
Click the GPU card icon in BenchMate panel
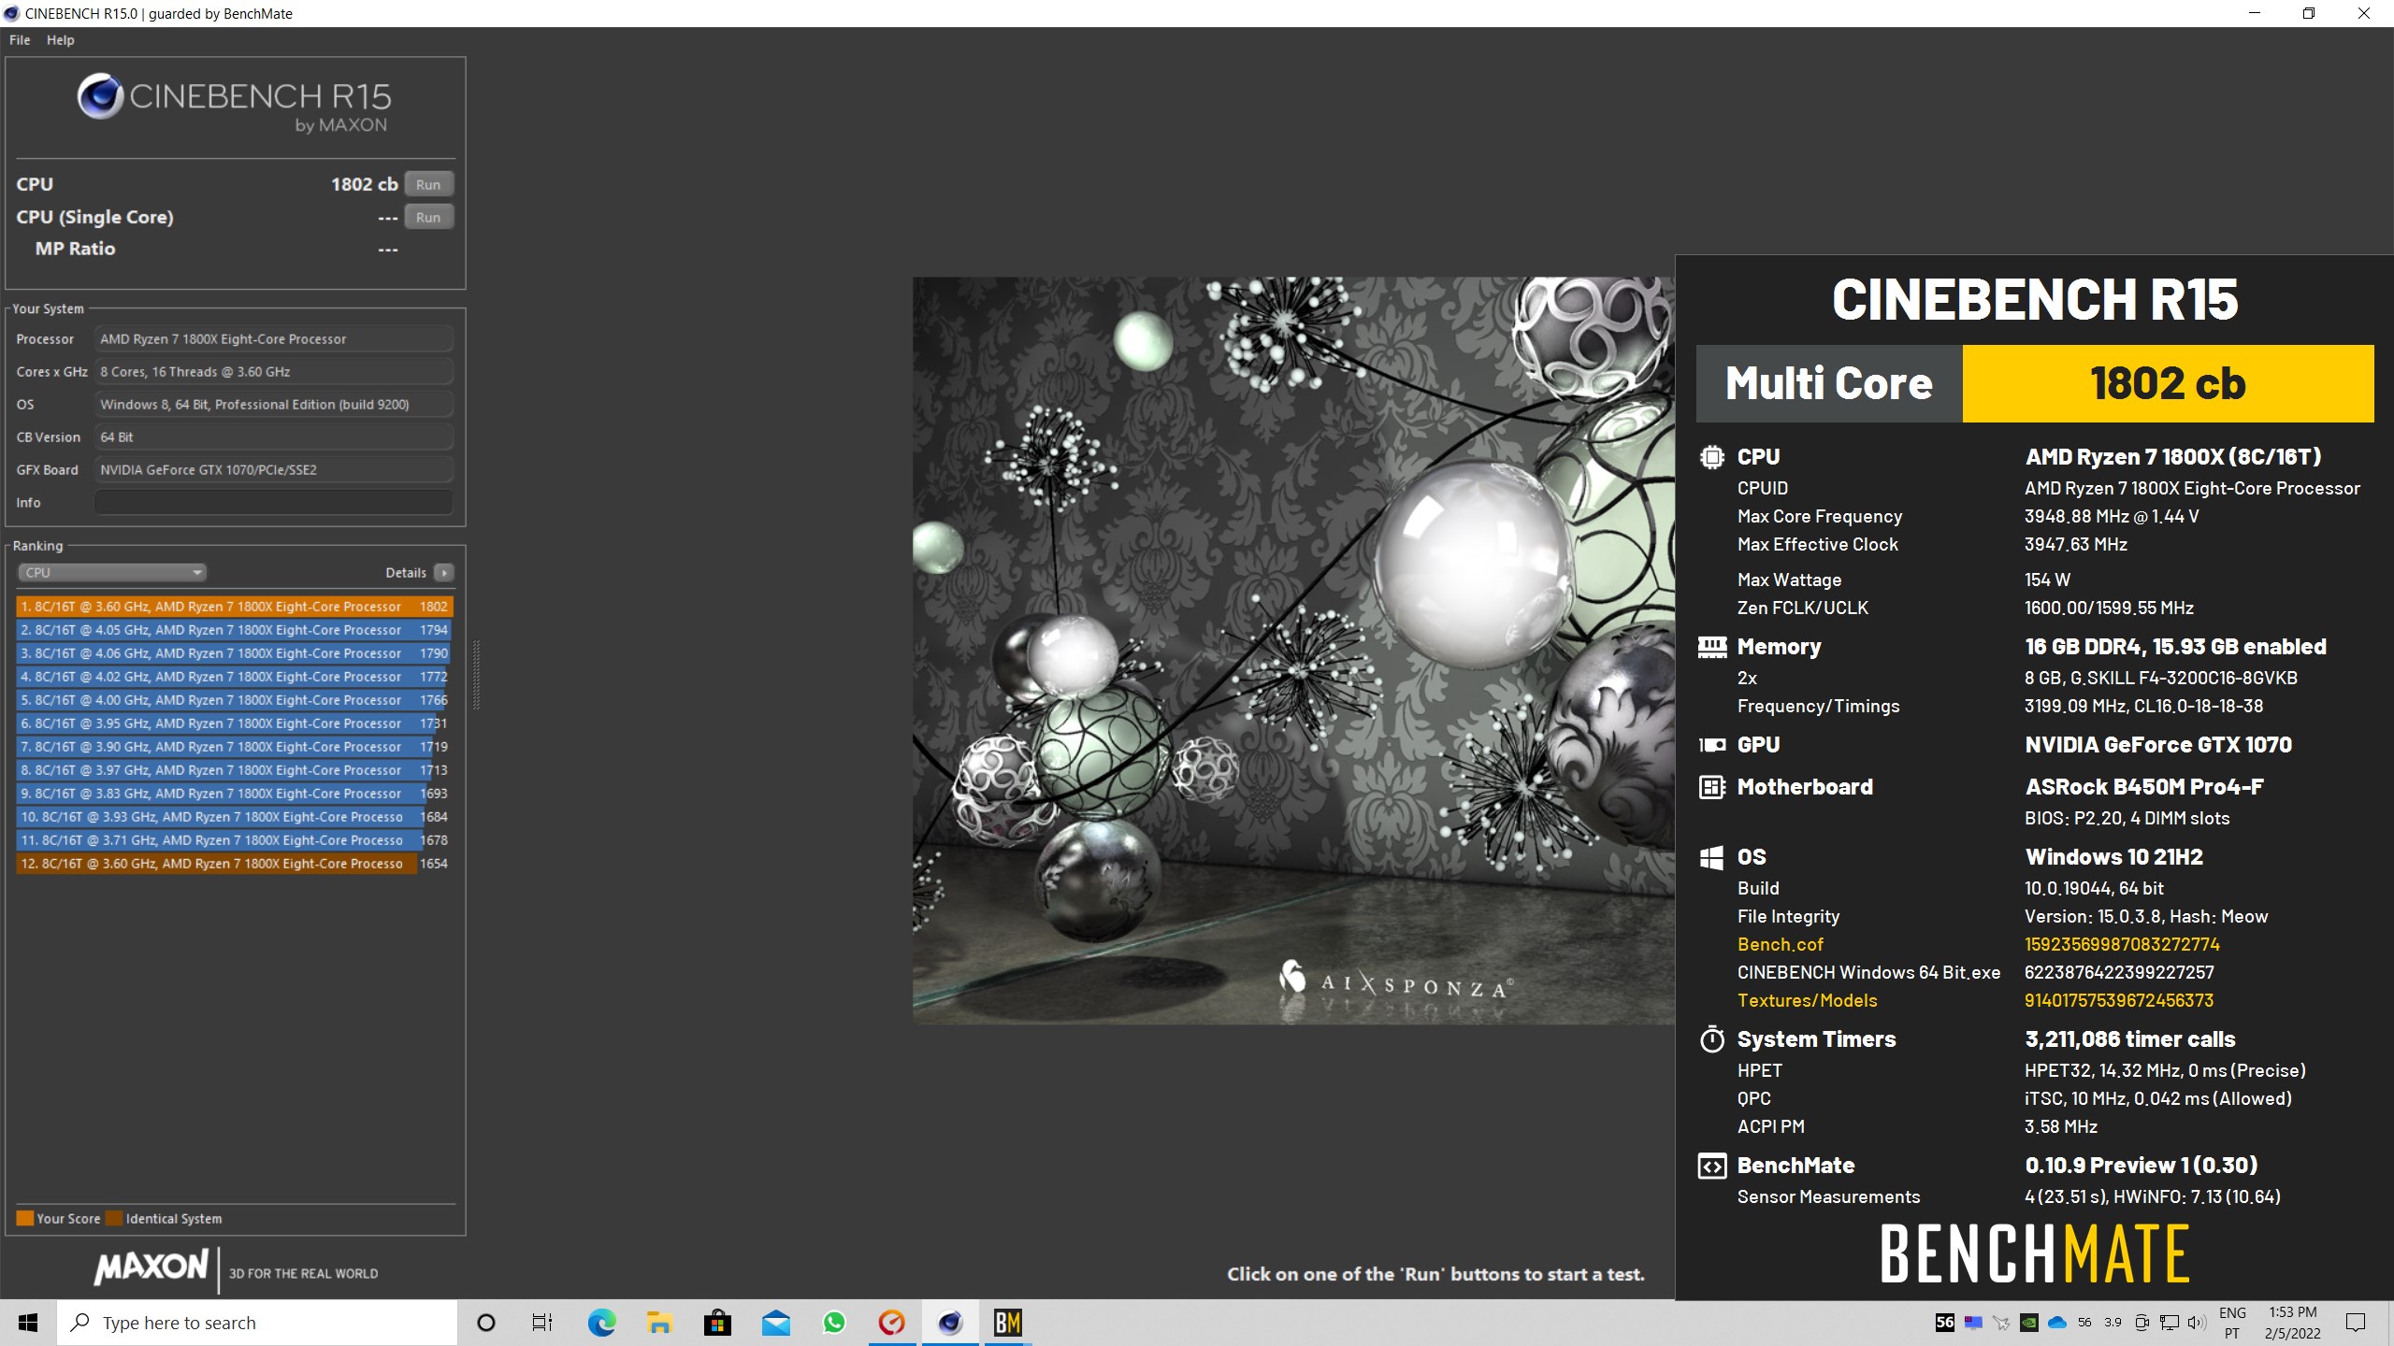coord(1712,745)
